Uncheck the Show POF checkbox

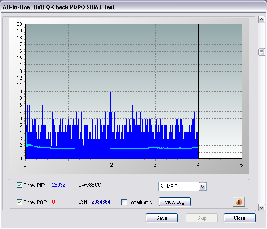click(19, 202)
